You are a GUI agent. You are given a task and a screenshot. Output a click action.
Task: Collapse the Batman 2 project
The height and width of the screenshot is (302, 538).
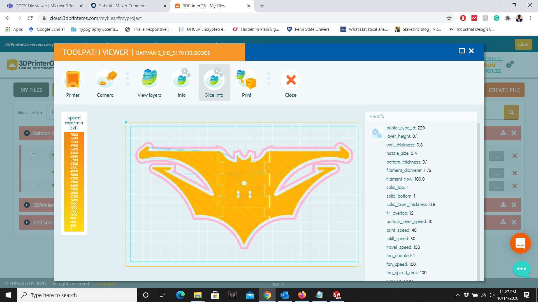pyautogui.click(x=27, y=133)
